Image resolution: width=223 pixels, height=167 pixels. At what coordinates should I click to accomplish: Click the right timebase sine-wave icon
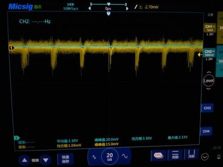pyautogui.click(x=124, y=156)
